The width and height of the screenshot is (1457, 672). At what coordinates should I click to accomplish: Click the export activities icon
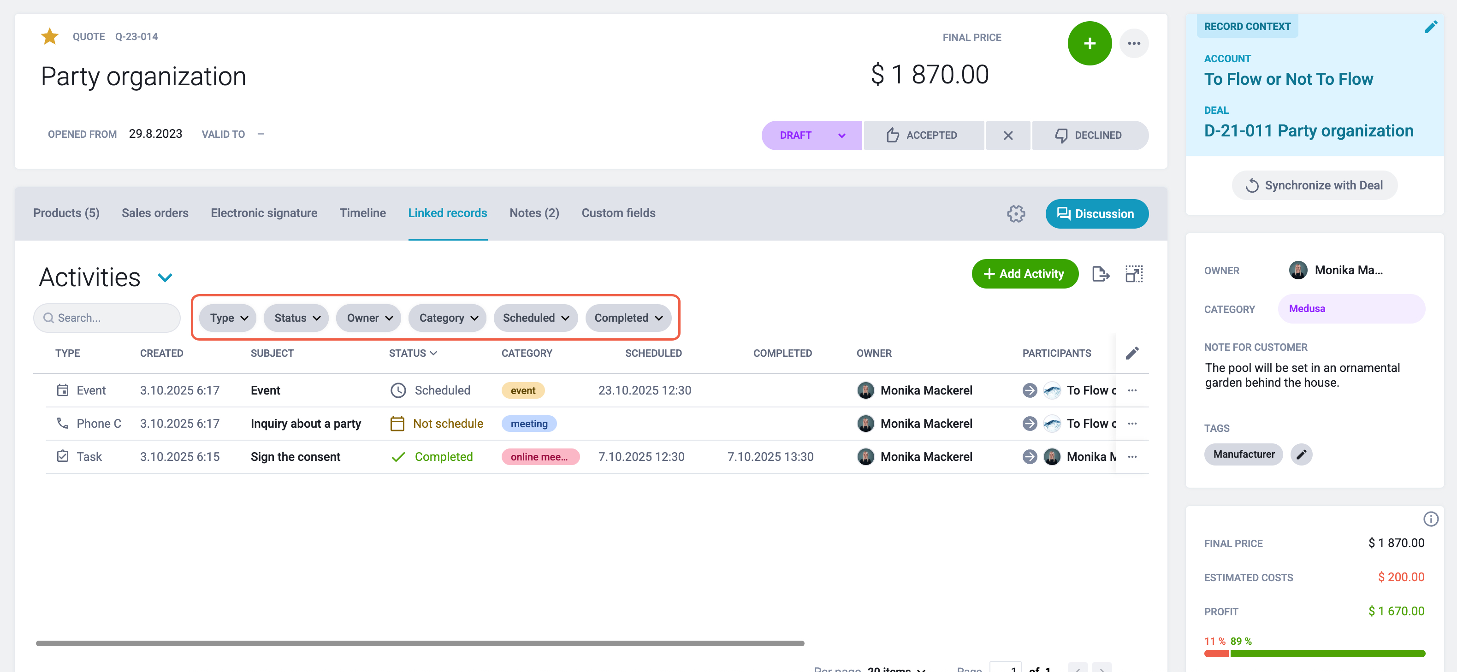1100,274
